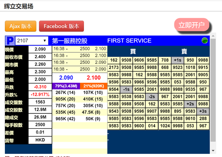Viewport: 222px width, 157px height.
Task: Select the bid queue 965K (42)
Action: 65,119
